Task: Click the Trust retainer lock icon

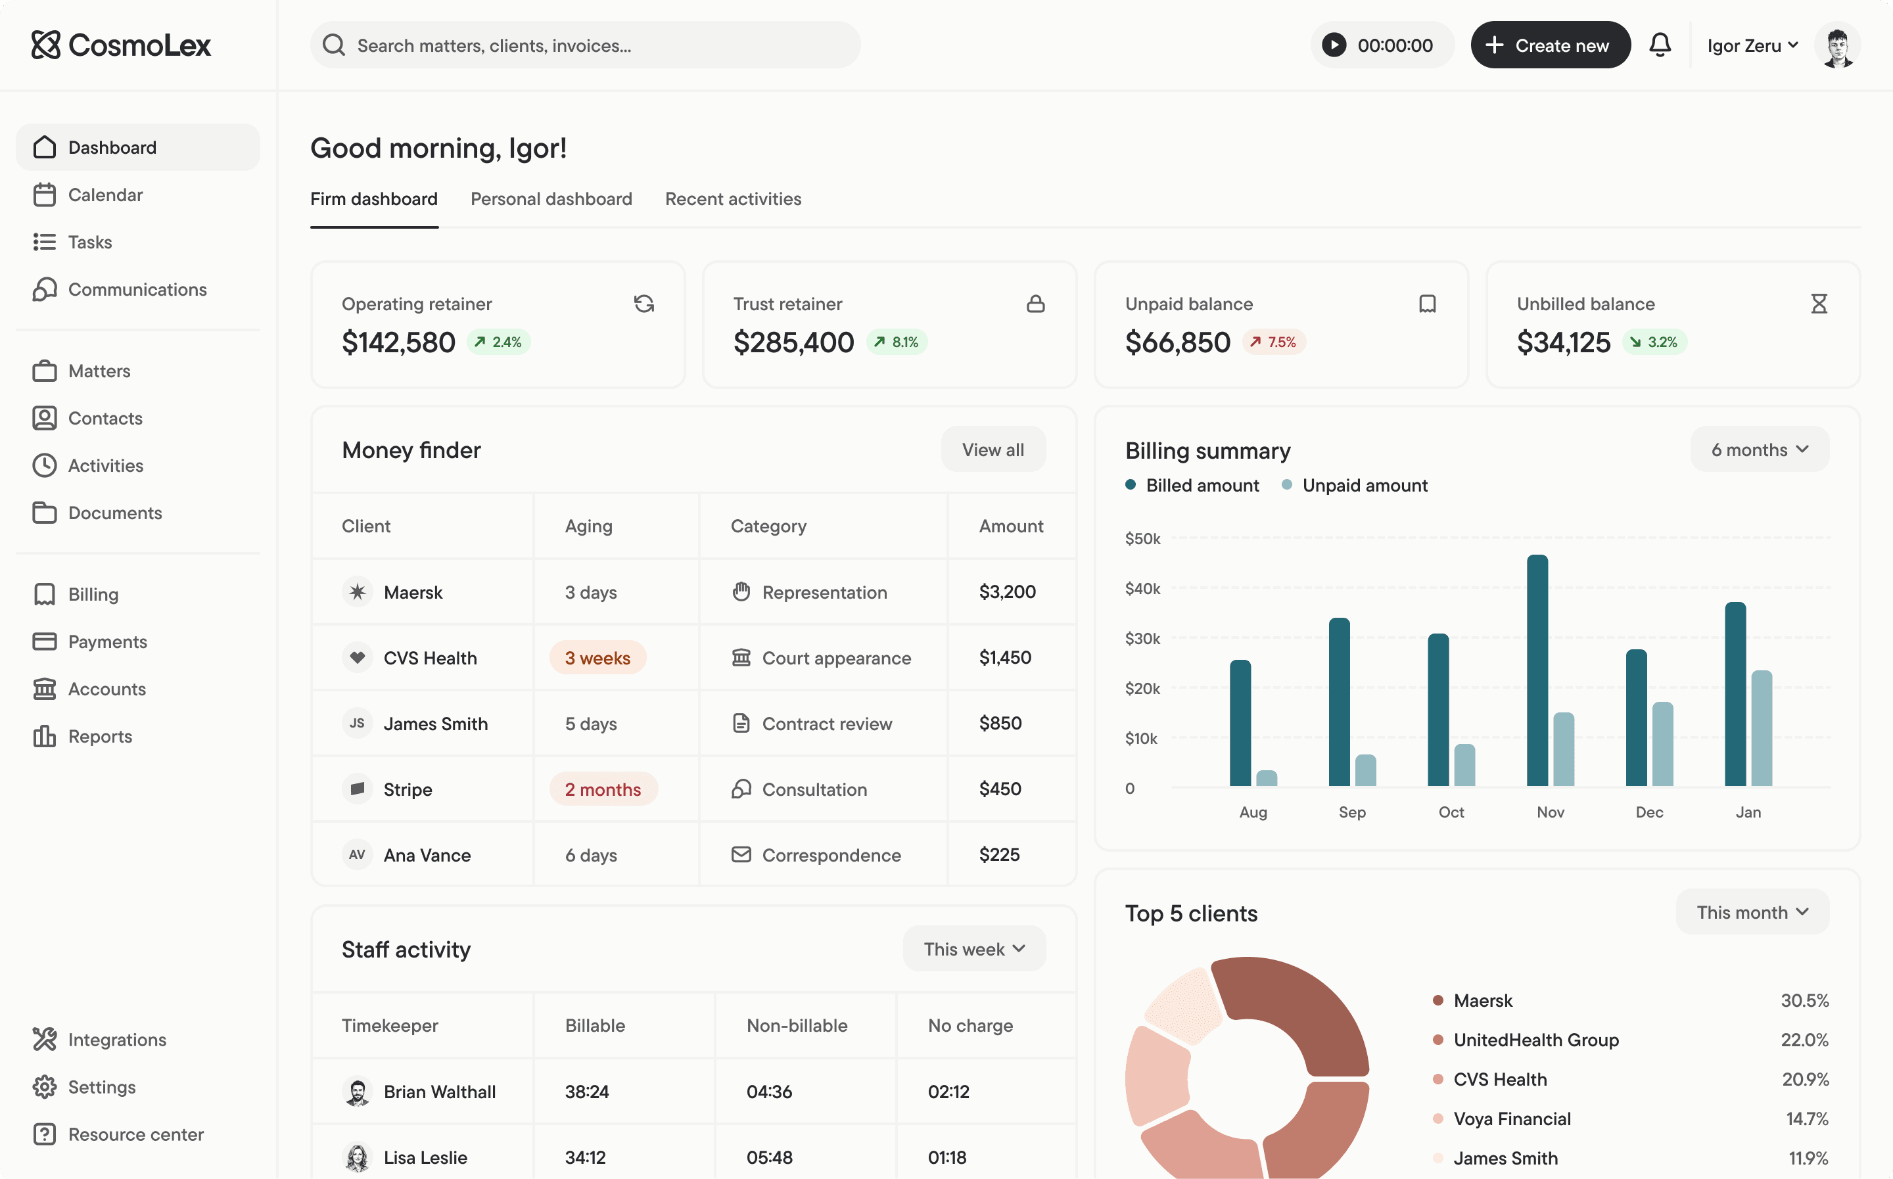Action: 1035,304
